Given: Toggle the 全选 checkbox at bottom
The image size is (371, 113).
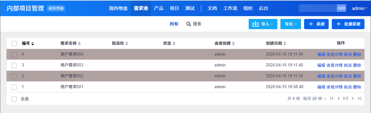Looking at the screenshot, I should [14, 99].
